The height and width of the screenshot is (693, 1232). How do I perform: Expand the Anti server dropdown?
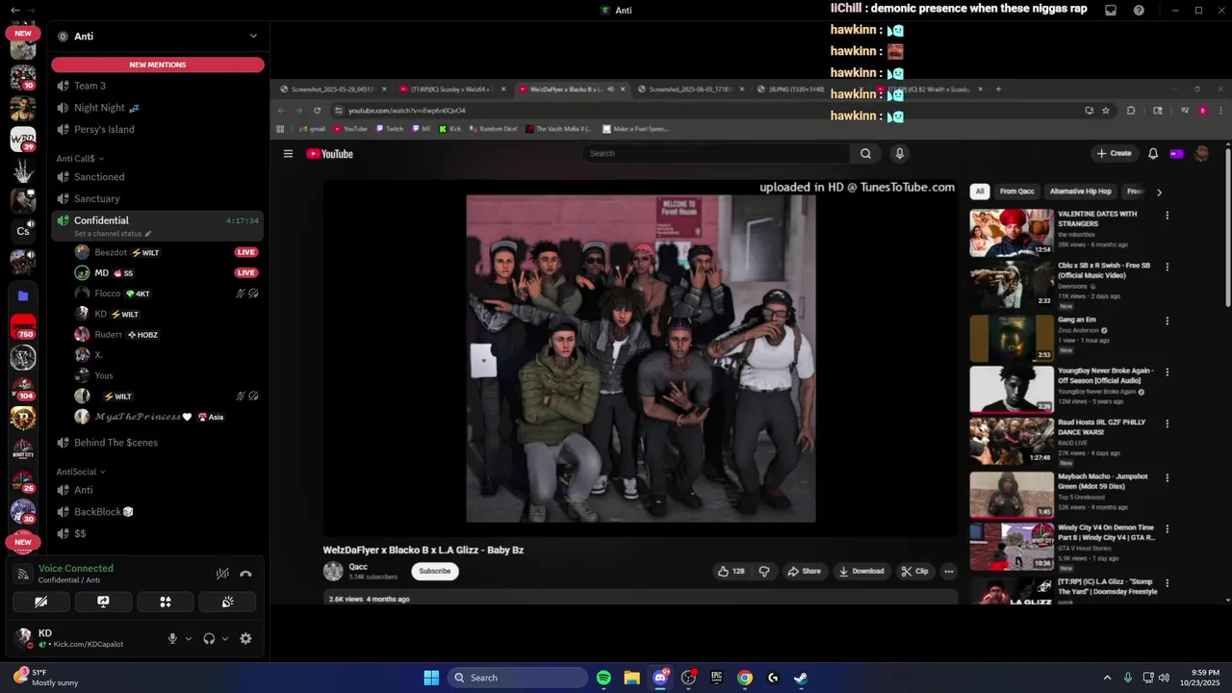tap(253, 36)
